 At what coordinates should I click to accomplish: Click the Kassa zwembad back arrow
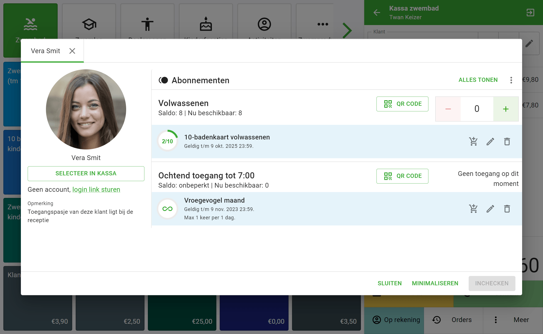click(x=377, y=13)
